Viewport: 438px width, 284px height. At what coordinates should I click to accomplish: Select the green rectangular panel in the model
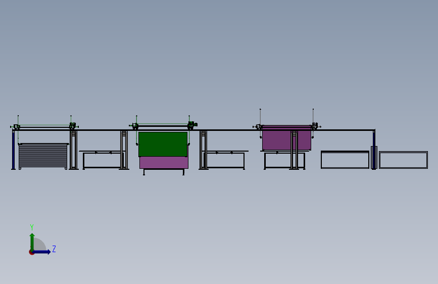[x=163, y=144]
